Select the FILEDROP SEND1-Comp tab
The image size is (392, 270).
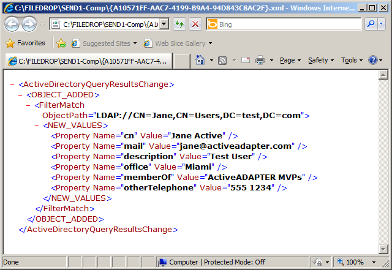(x=88, y=61)
